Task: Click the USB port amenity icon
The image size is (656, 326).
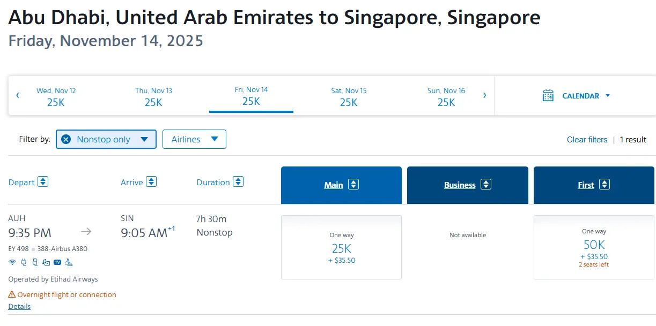Action: 35,262
